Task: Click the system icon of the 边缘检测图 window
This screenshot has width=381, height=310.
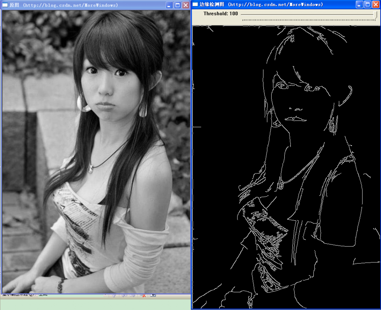Action: point(195,4)
